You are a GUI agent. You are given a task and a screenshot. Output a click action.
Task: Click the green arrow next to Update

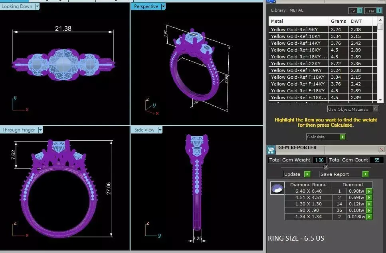click(307, 174)
